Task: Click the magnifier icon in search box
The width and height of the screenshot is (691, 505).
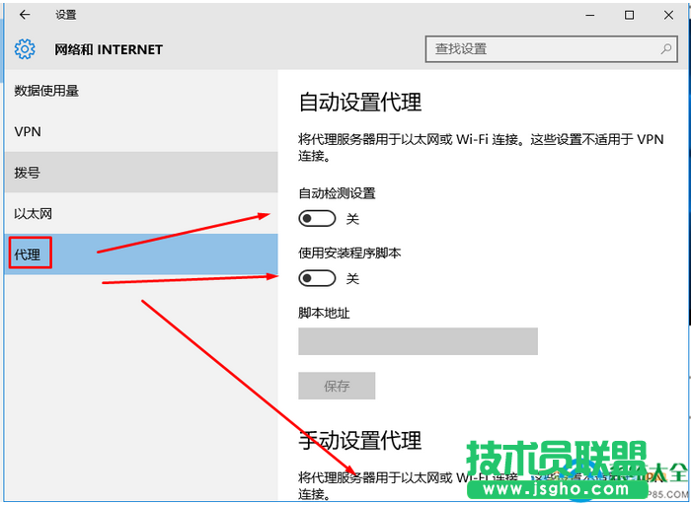Action: 667,48
